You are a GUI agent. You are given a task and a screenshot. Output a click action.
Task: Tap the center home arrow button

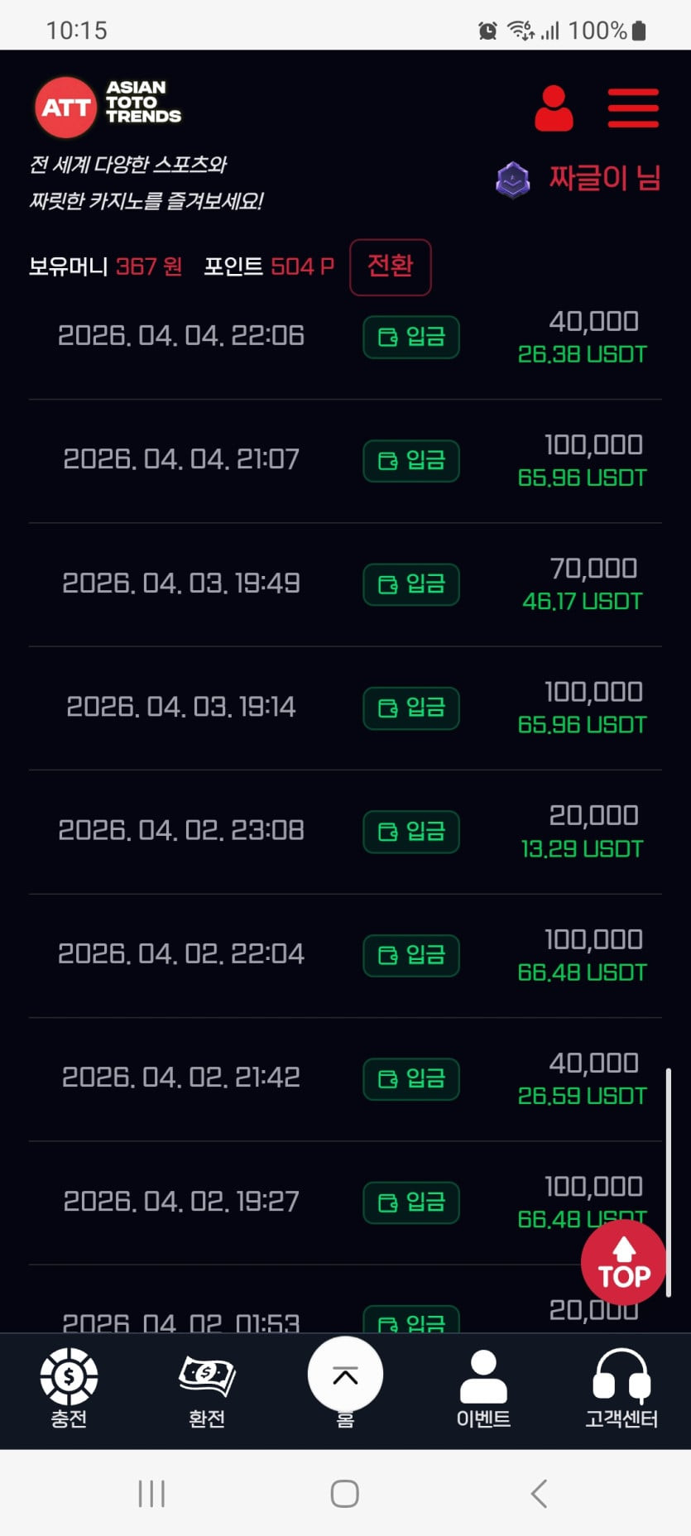[x=345, y=1375]
